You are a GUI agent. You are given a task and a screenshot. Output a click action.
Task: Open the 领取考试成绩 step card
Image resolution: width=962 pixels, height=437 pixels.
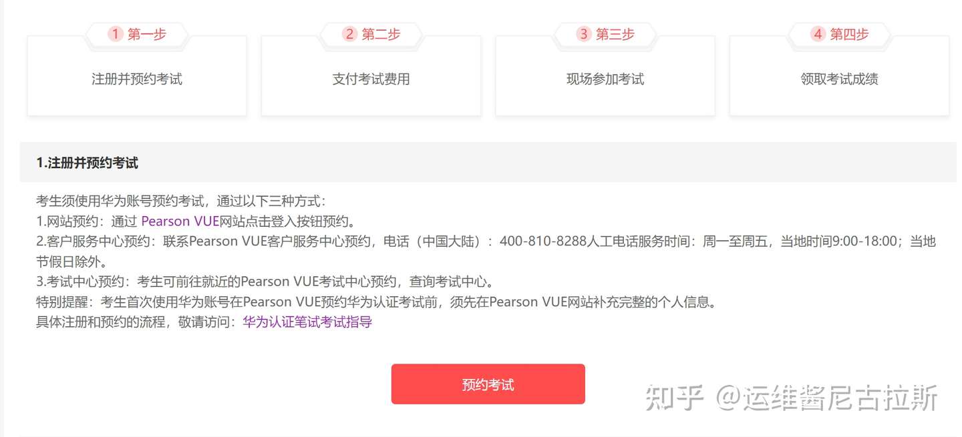click(839, 76)
